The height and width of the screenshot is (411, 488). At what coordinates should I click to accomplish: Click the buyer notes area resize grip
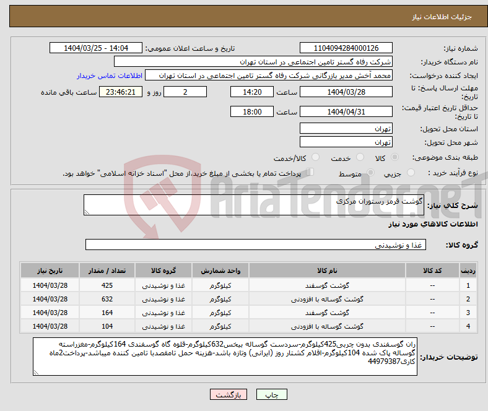36,372
